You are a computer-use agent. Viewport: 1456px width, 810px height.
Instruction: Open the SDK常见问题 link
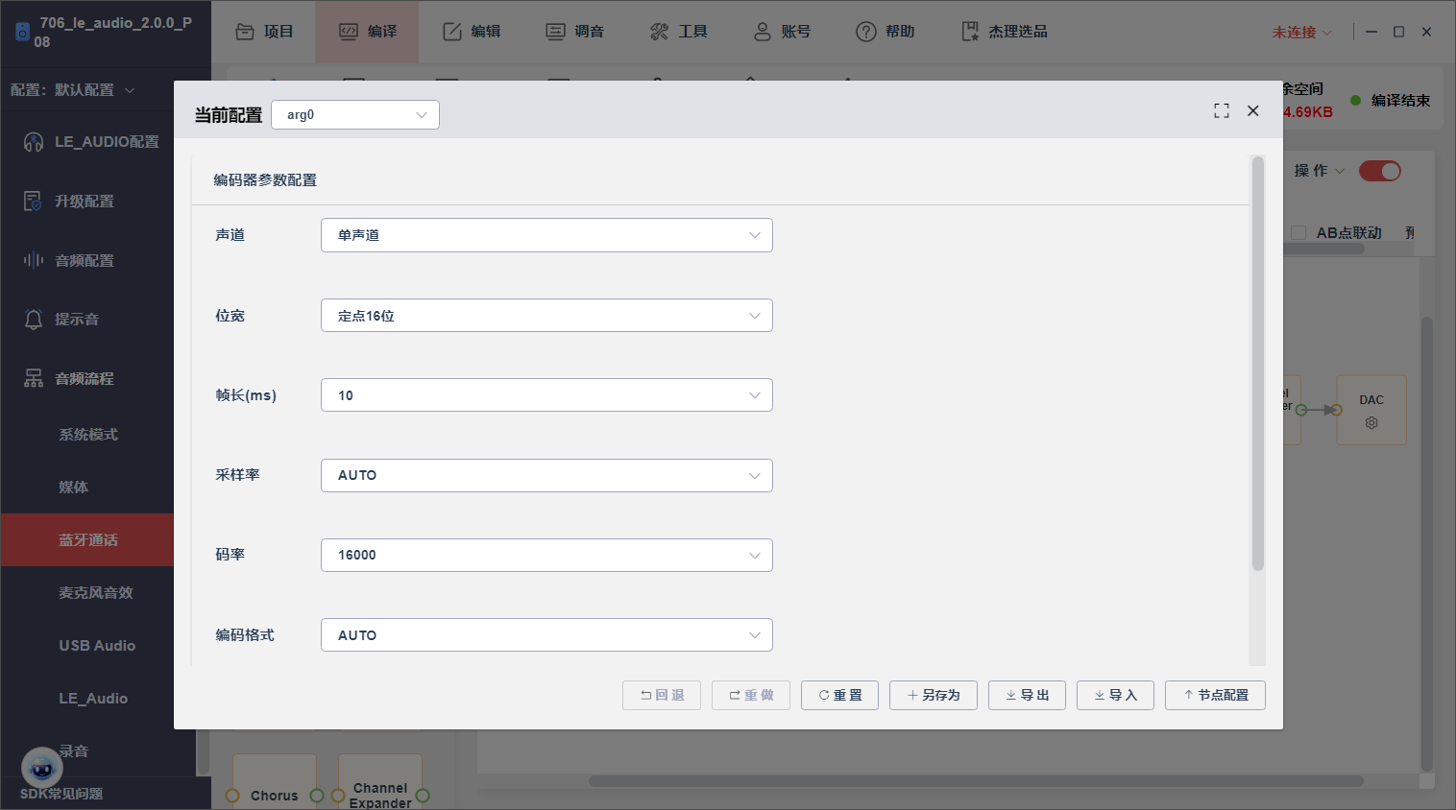(61, 794)
